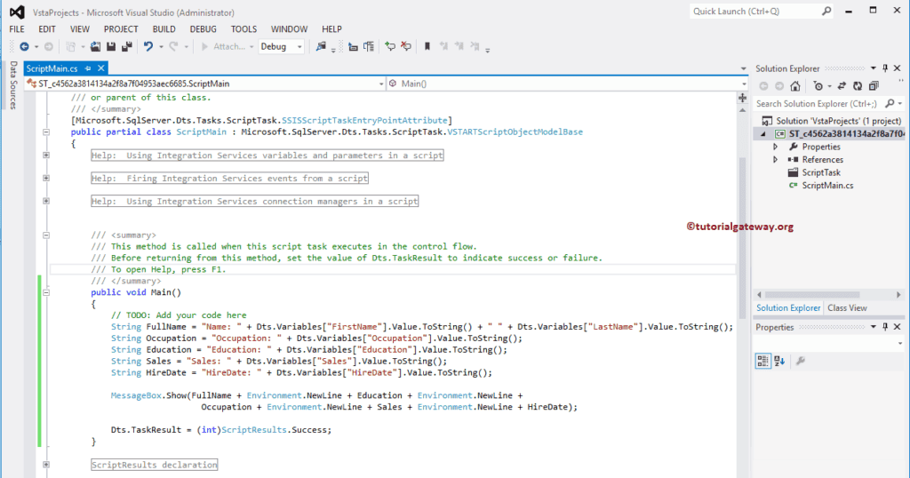Screen dimensions: 910x478
Task: Switch to the Class View tab
Action: click(x=847, y=308)
